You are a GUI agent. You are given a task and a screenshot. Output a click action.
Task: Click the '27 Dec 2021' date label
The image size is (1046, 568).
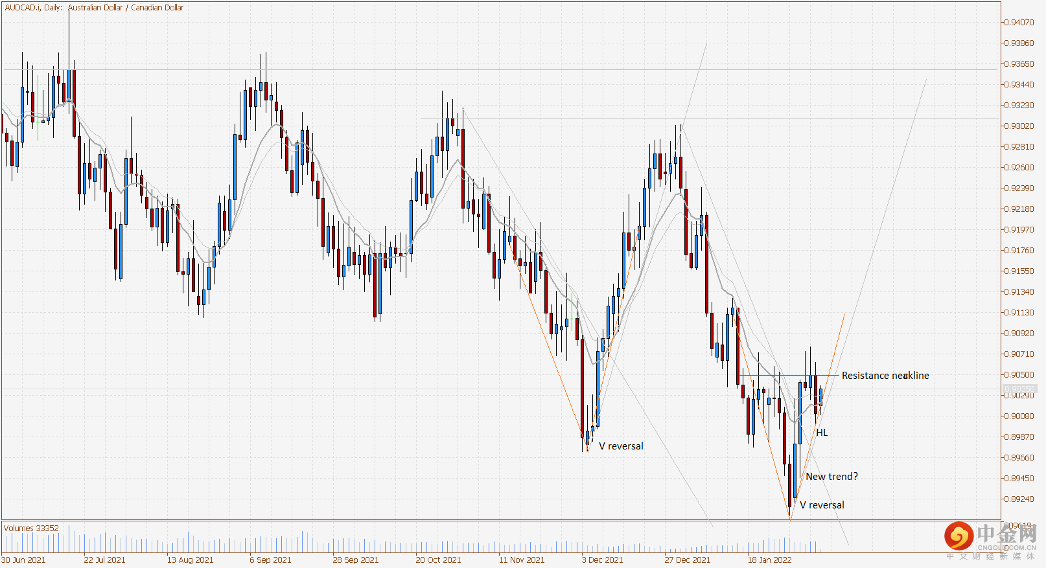click(x=688, y=560)
